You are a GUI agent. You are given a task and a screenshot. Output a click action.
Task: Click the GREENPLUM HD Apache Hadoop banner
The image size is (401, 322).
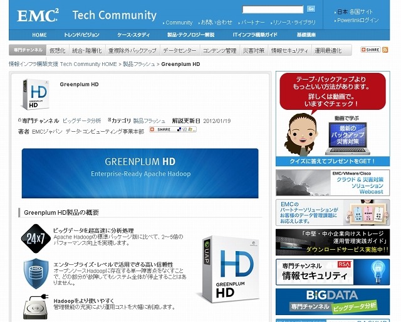coord(140,173)
